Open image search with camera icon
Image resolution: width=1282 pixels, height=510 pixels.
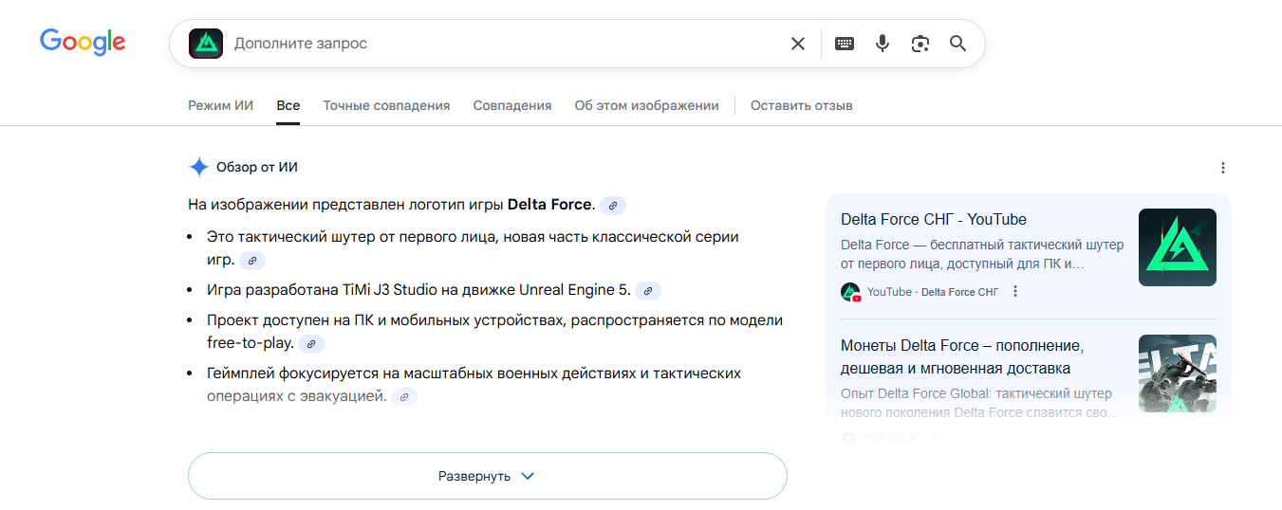920,44
